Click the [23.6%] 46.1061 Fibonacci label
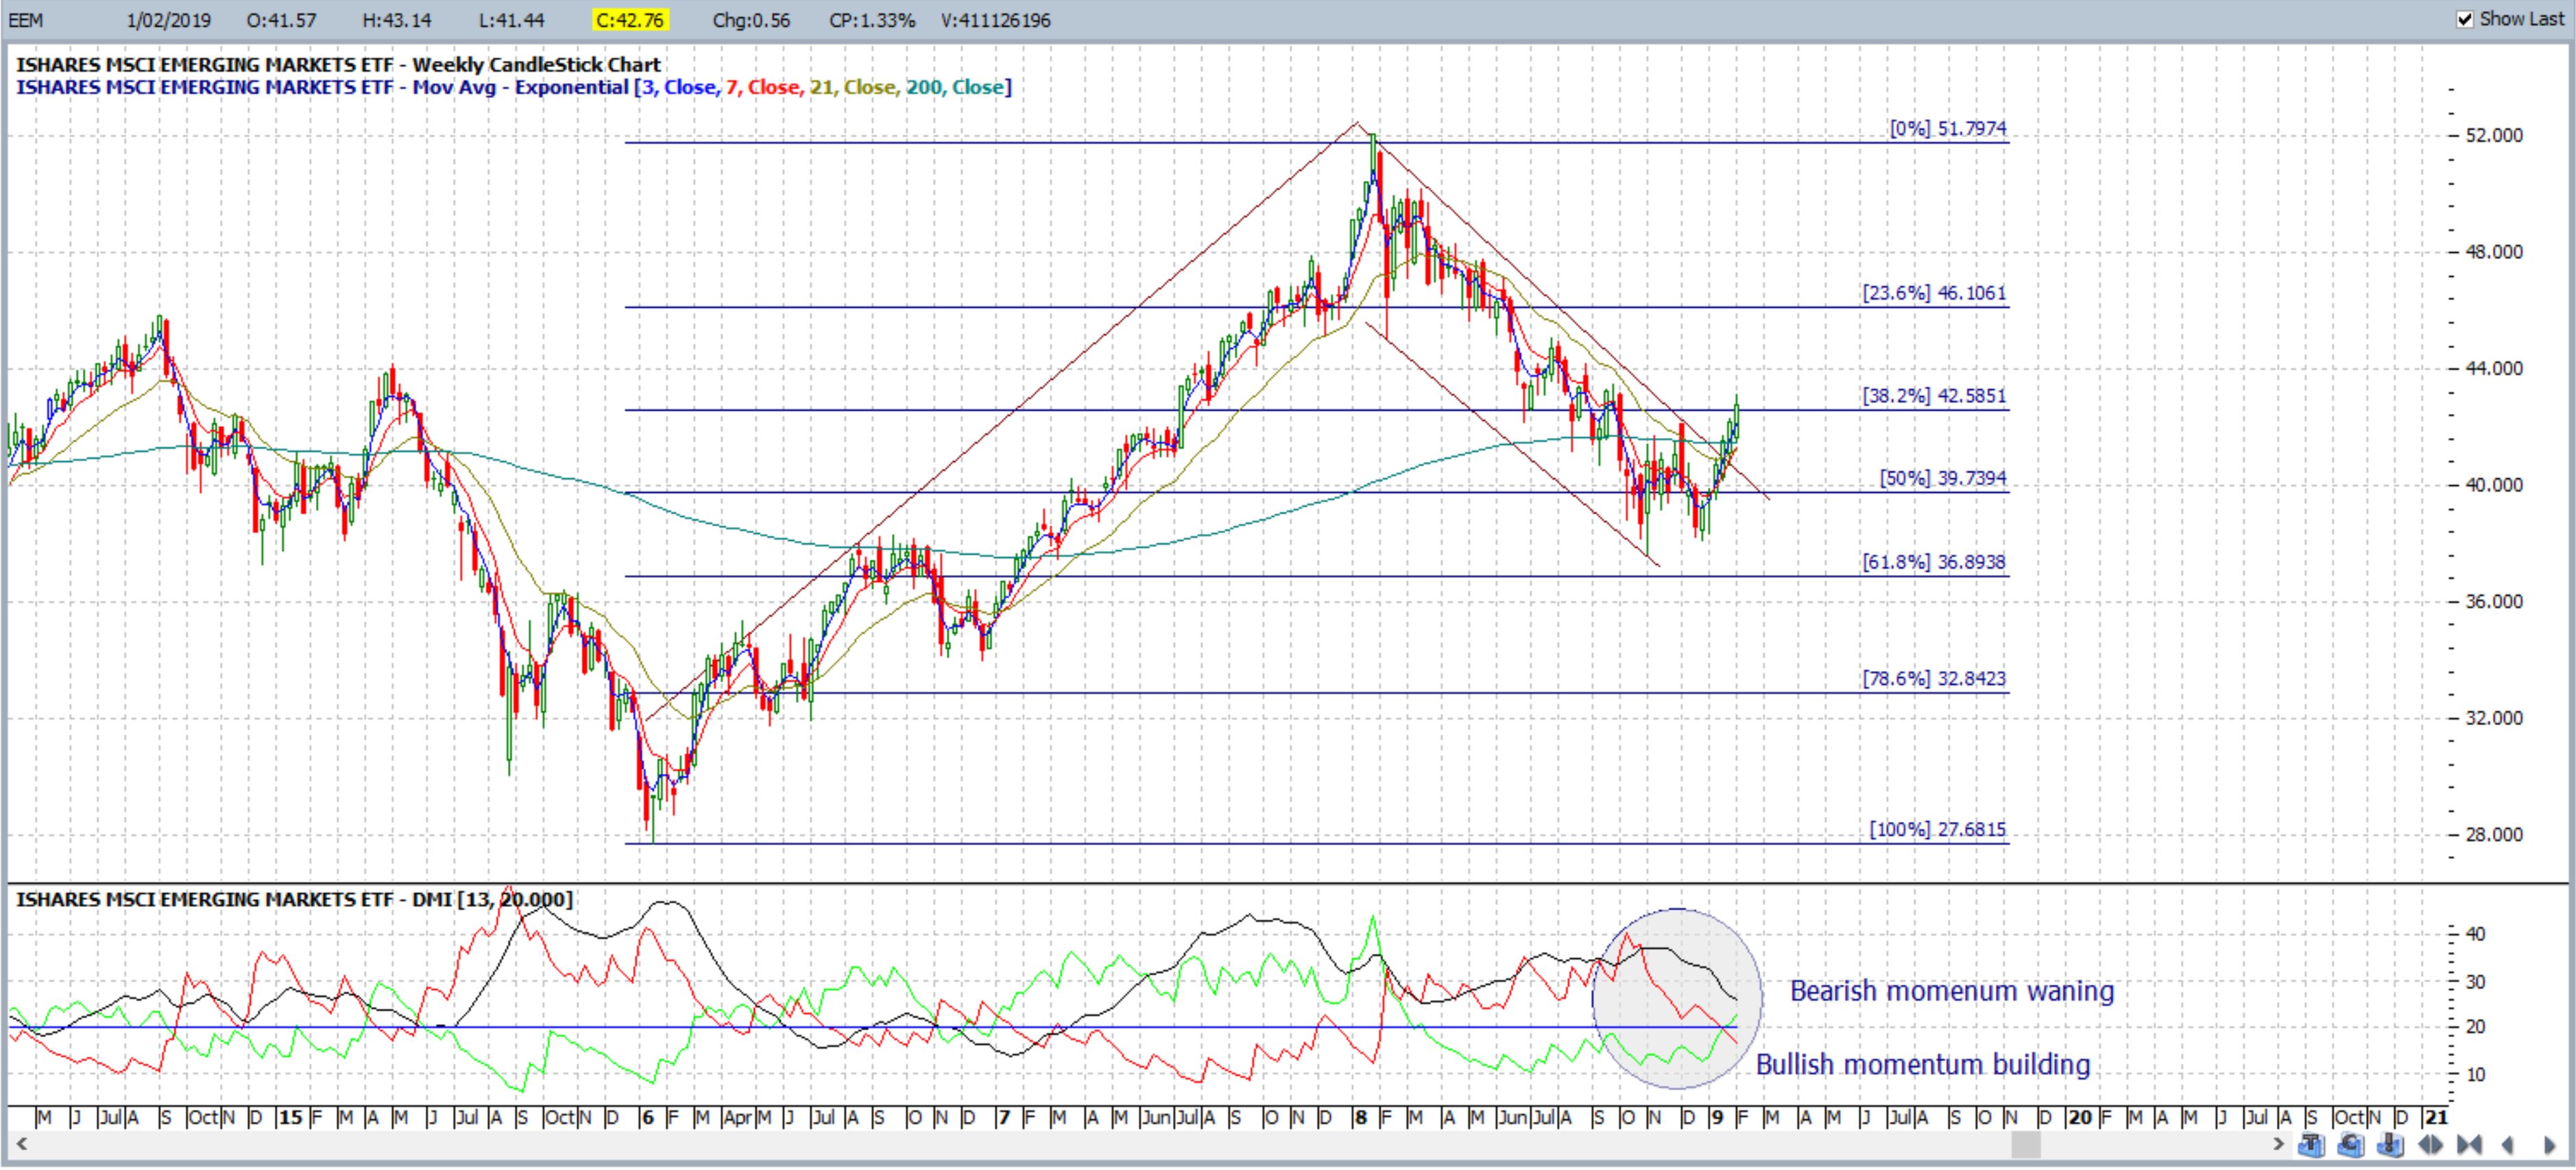 1934,293
